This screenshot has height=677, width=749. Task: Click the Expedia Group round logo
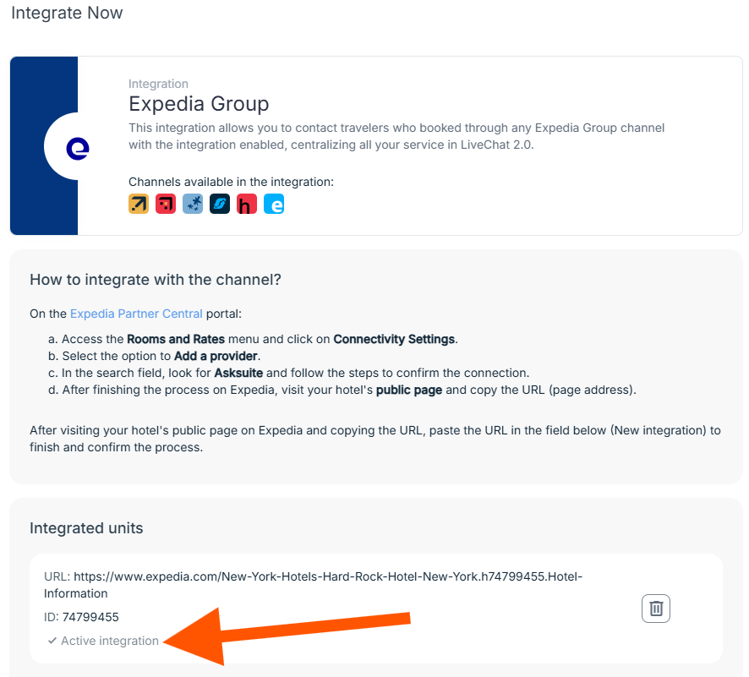click(x=78, y=148)
